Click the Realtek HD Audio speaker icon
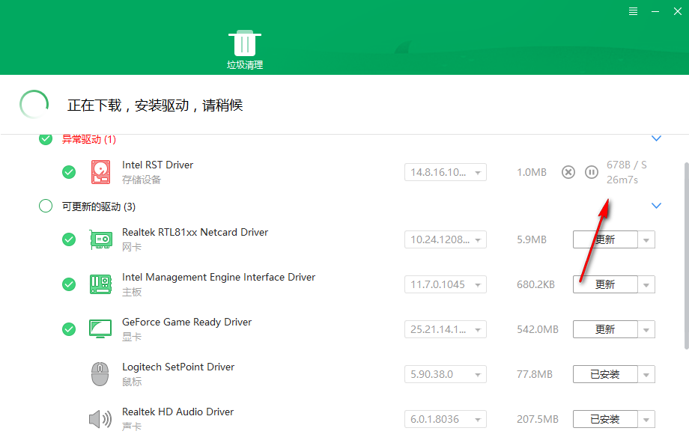The image size is (689, 434). (x=100, y=419)
